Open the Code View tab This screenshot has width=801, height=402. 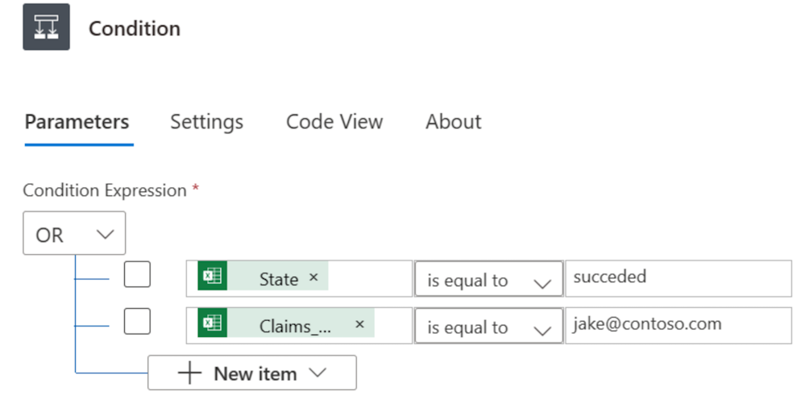(x=334, y=122)
